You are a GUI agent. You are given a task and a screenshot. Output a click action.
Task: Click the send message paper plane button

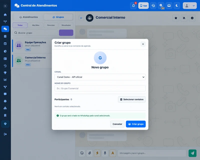coord(192,153)
